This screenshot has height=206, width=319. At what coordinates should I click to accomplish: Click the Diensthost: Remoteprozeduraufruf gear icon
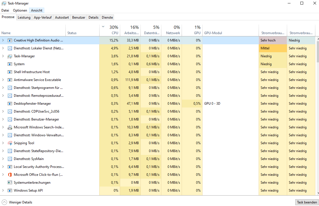point(10,96)
